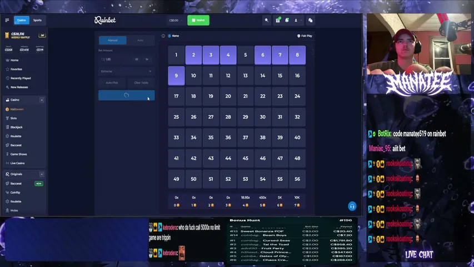Select Keno number 37
Image resolution: width=474 pixels, height=267 pixels.
coord(246,138)
